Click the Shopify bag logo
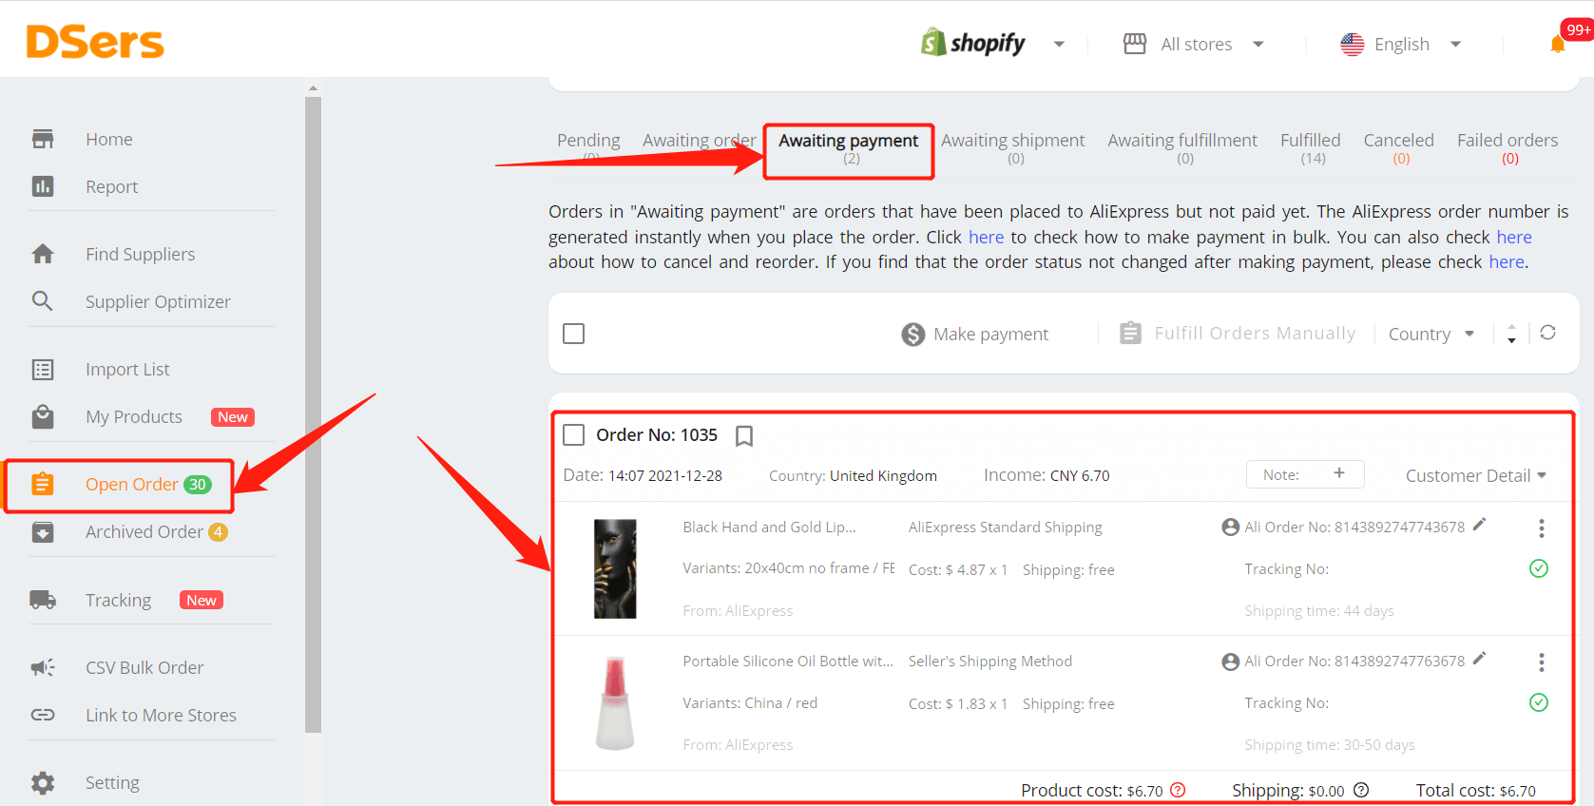 (933, 42)
